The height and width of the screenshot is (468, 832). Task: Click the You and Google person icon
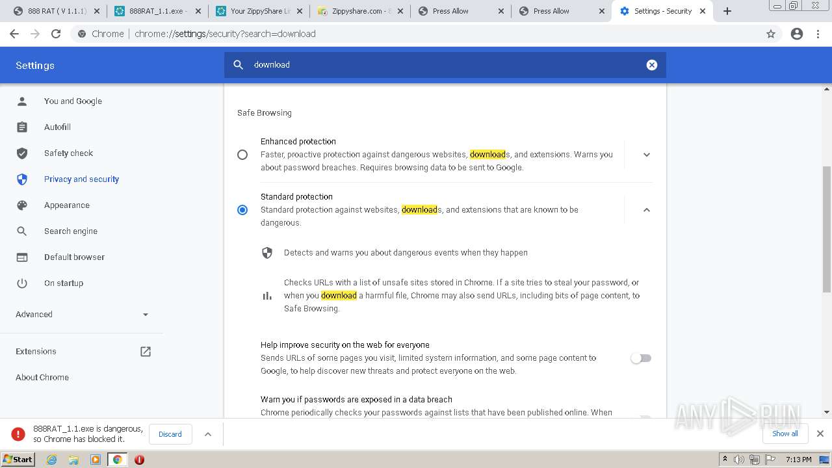coord(22,101)
